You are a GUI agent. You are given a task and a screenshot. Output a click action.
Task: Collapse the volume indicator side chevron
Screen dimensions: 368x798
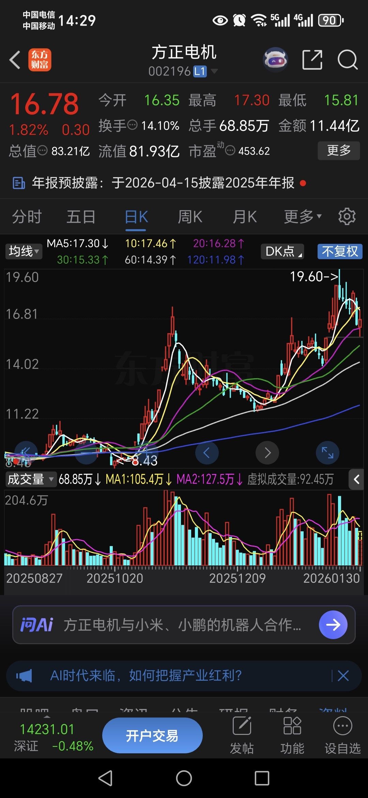tap(356, 479)
